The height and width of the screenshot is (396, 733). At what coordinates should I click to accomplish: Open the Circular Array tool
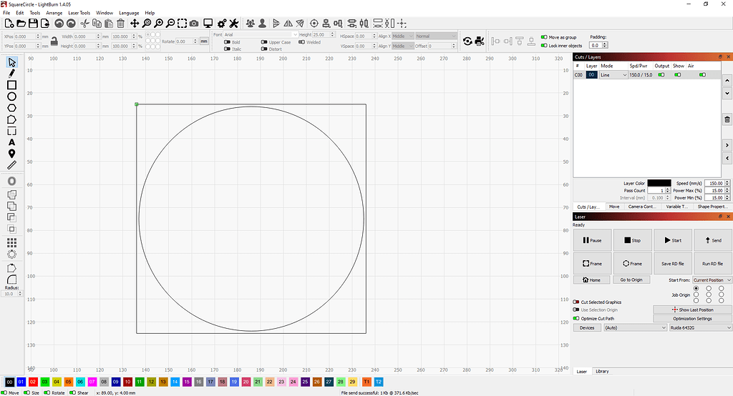tap(11, 254)
